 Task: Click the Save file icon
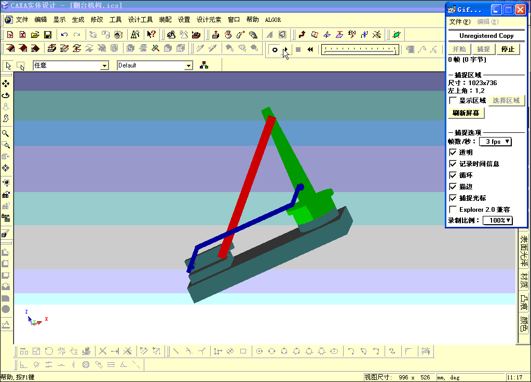coord(48,35)
